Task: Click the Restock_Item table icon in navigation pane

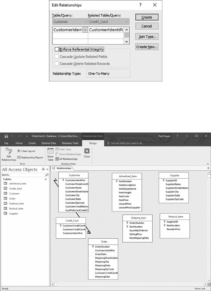Action: (x=5, y=209)
